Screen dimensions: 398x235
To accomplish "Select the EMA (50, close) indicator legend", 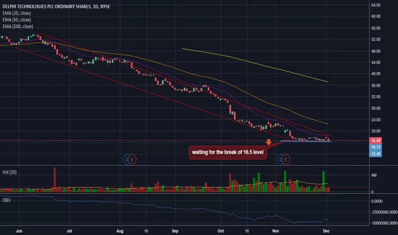I will pyautogui.click(x=17, y=20).
